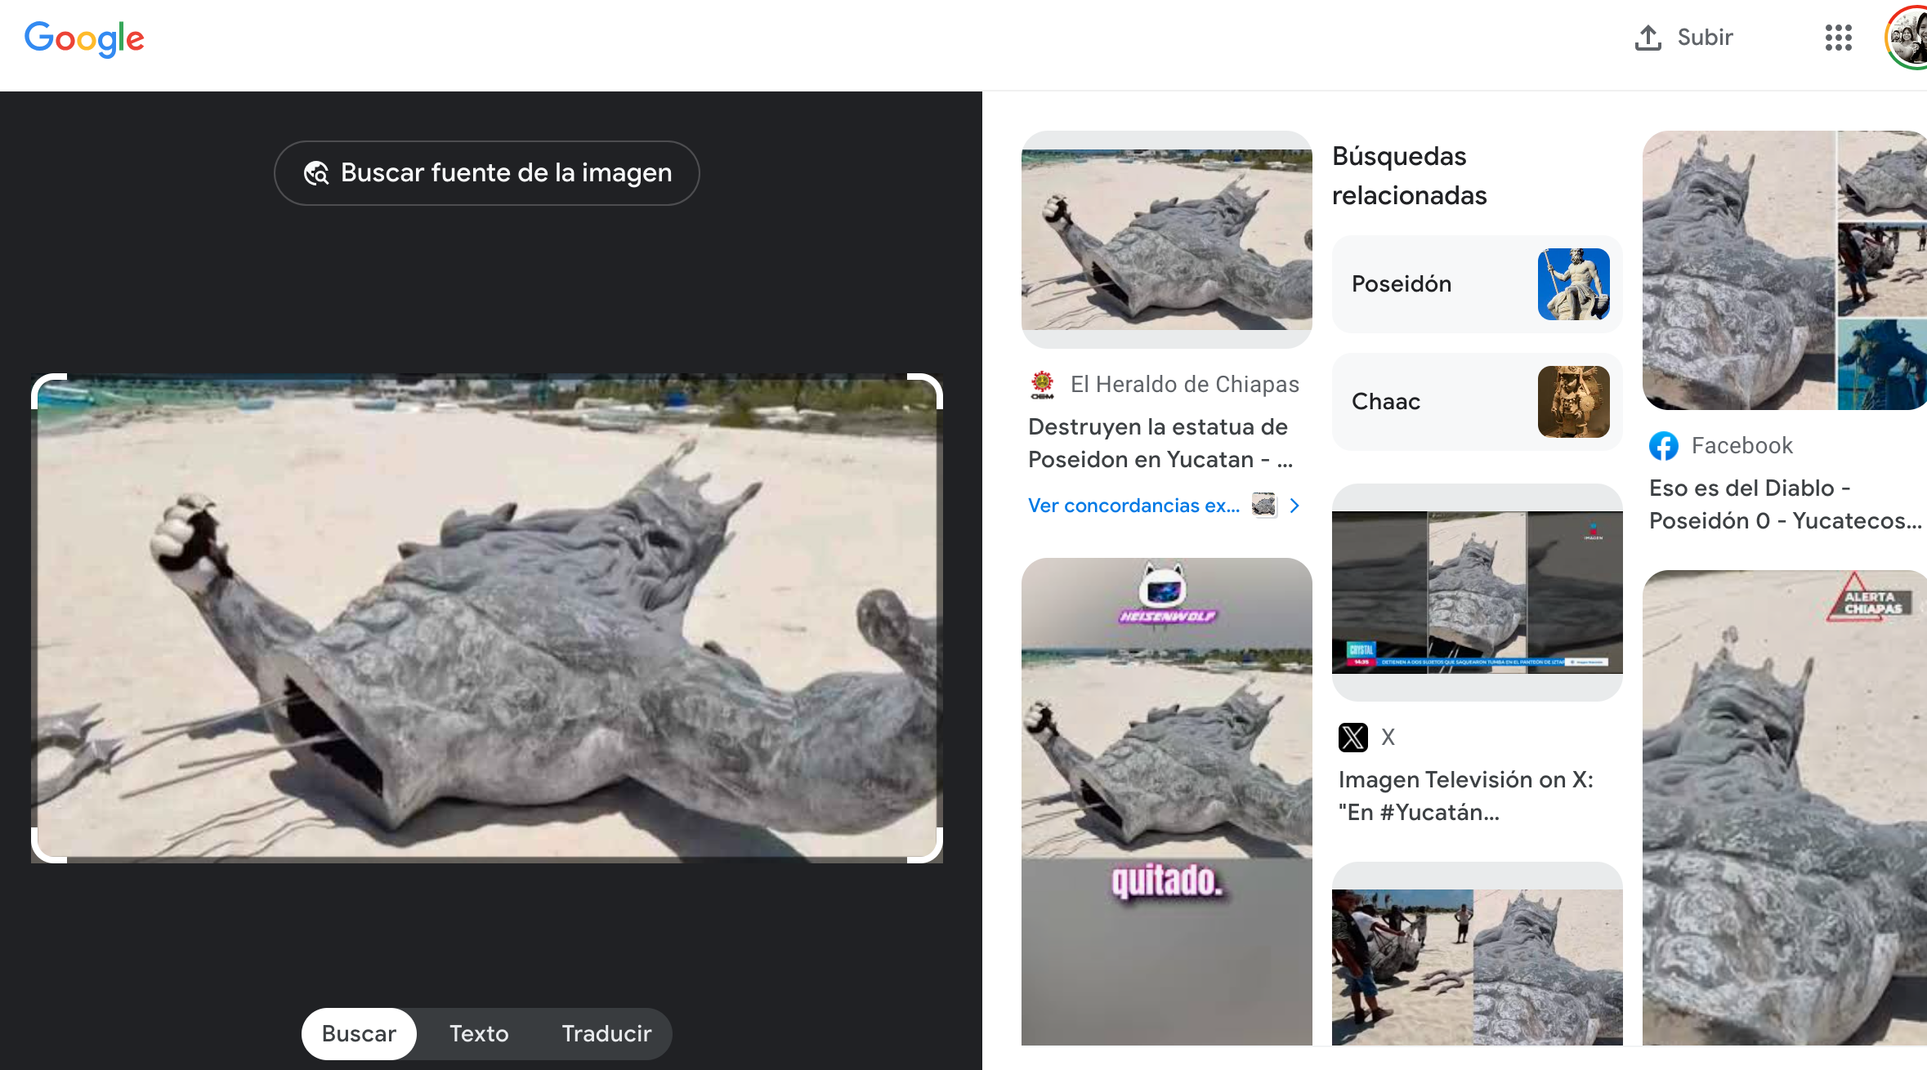Switch to the Texto tab

pyautogui.click(x=479, y=1033)
